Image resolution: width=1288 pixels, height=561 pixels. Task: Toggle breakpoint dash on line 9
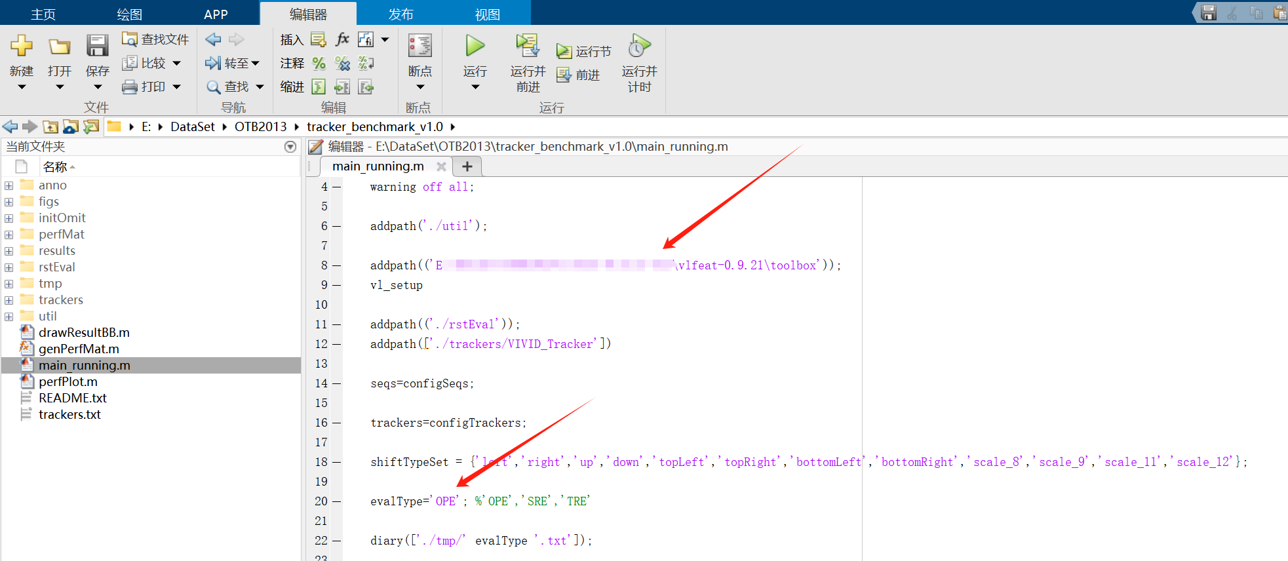click(337, 286)
